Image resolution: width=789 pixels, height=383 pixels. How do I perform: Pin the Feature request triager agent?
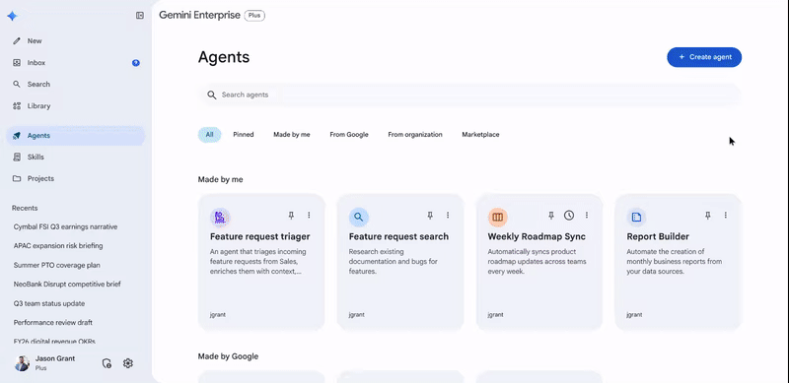pyautogui.click(x=291, y=215)
